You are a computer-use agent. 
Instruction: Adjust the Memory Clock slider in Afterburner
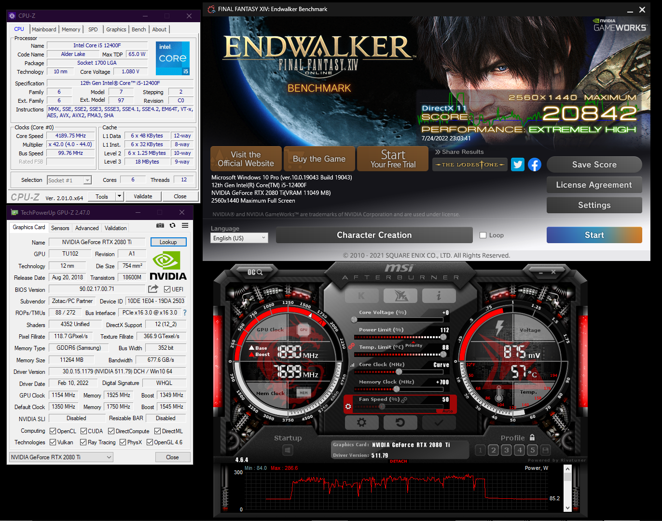396,389
